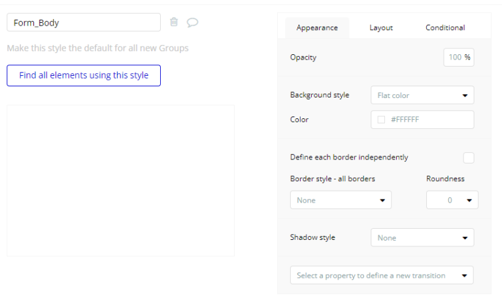
Task: Expand the Border style all borders dropdown
Action: coord(341,200)
